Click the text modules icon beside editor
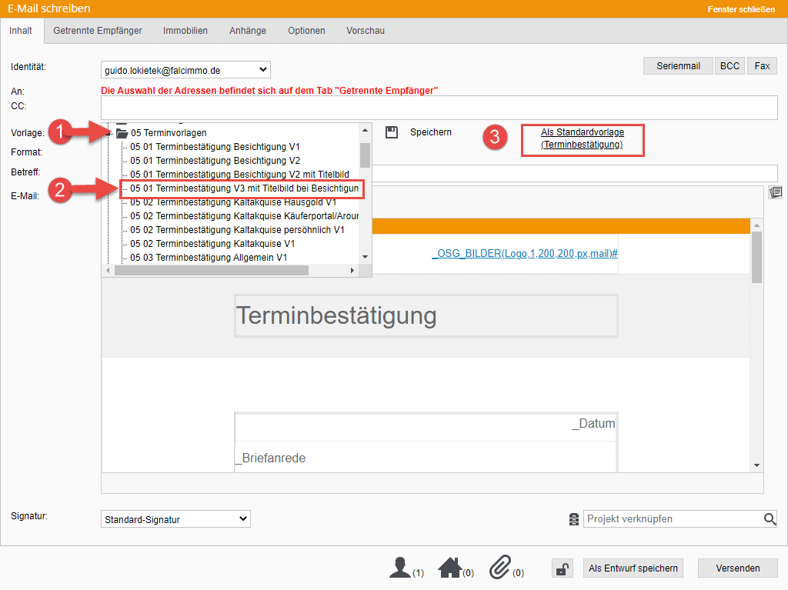Screen dimensions: 788x590 coord(775,192)
